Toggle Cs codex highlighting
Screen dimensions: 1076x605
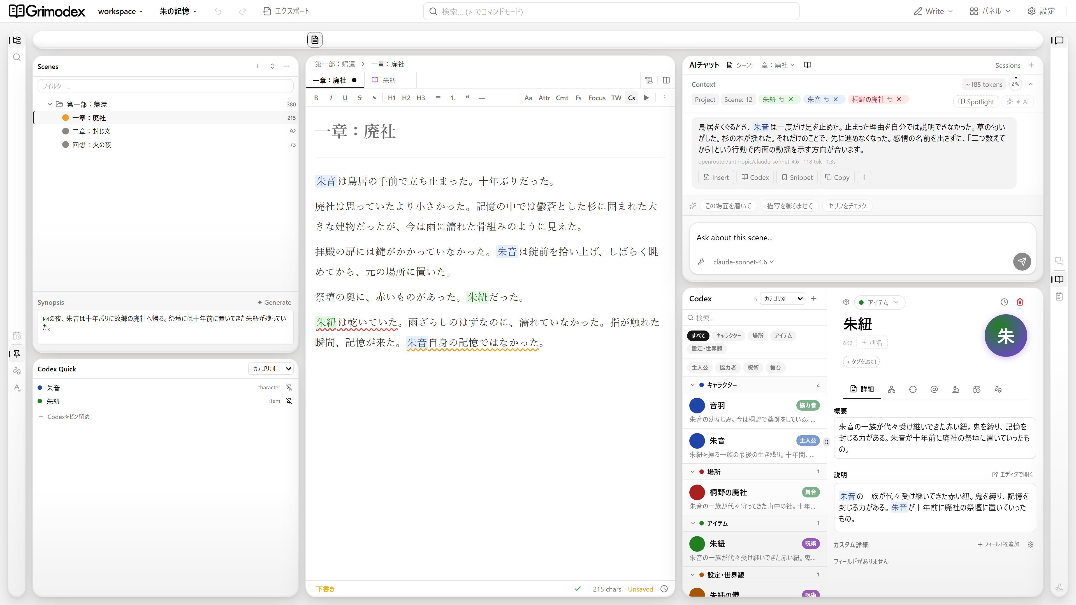pos(631,98)
